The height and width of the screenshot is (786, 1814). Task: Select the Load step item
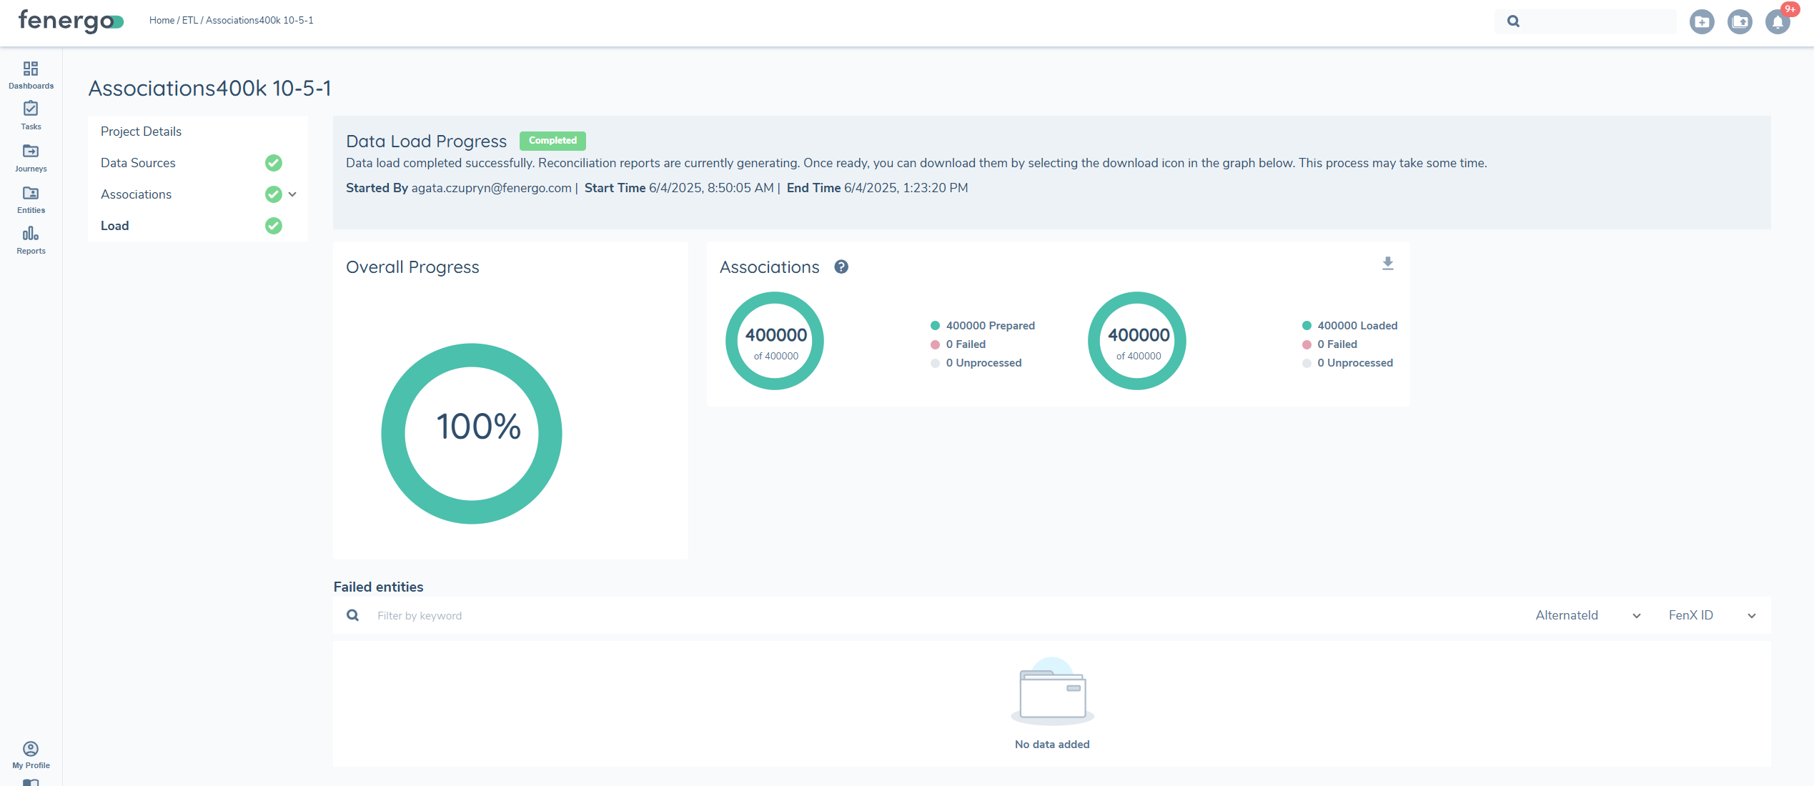click(x=115, y=226)
